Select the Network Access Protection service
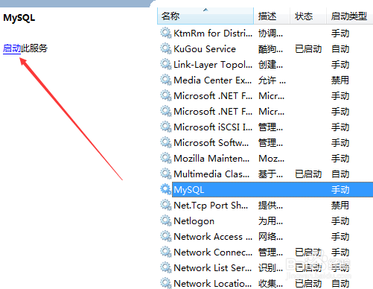This screenshot has width=373, height=289. [265, 236]
